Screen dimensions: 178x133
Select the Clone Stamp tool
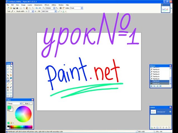click(8, 87)
